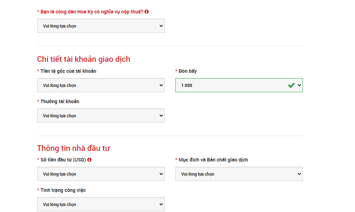355x212 pixels.
Task: Open the Số tiền đầu tư (USD) dropdown
Action: click(x=101, y=174)
